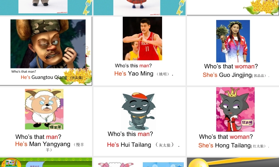Open the Hong Tailang slide thumbnail
The width and height of the screenshot is (279, 167).
(233, 121)
